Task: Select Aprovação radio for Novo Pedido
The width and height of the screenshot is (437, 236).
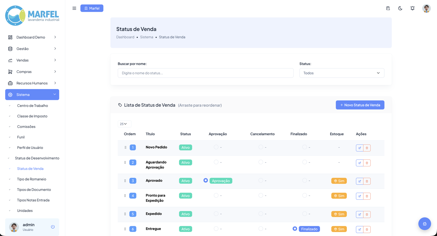Action: coord(216,147)
